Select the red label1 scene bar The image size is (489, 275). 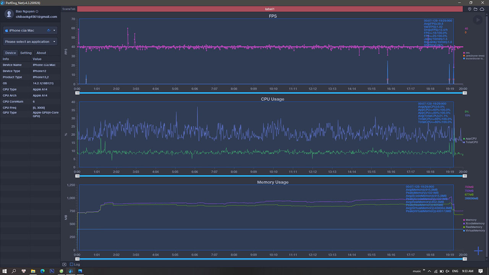[270, 9]
